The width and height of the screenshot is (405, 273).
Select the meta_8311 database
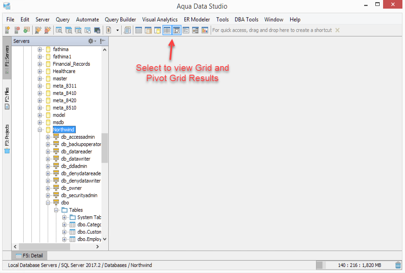pos(64,86)
